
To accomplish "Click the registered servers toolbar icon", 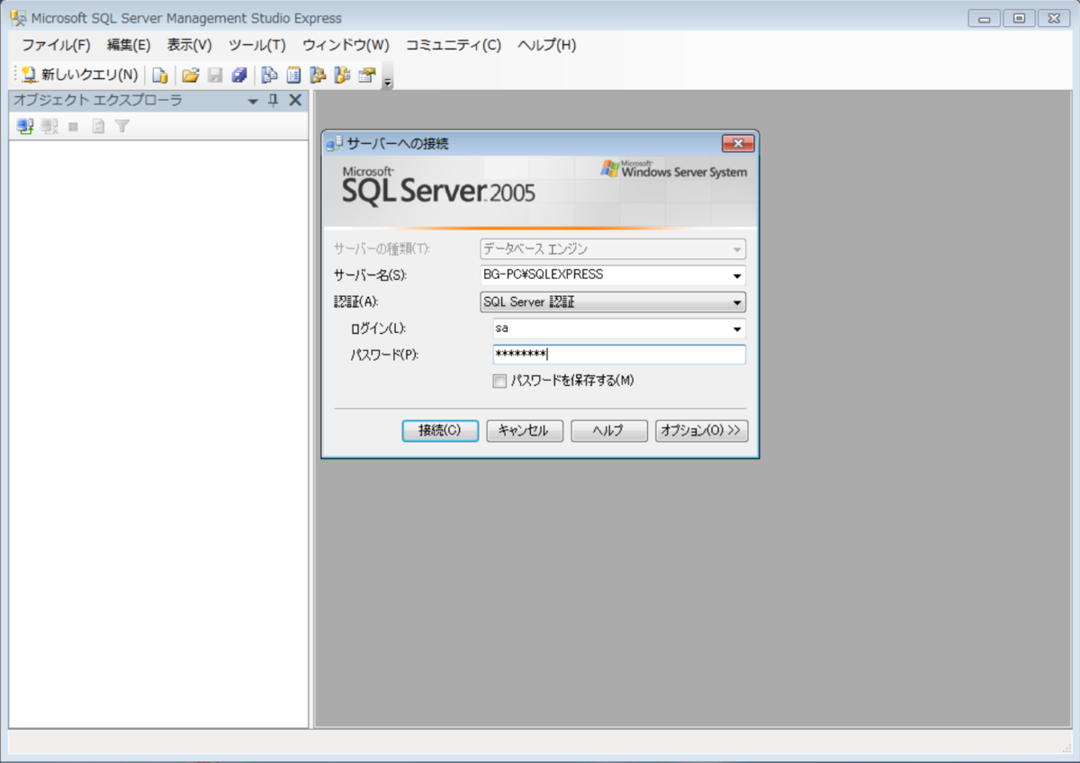I will pos(268,76).
